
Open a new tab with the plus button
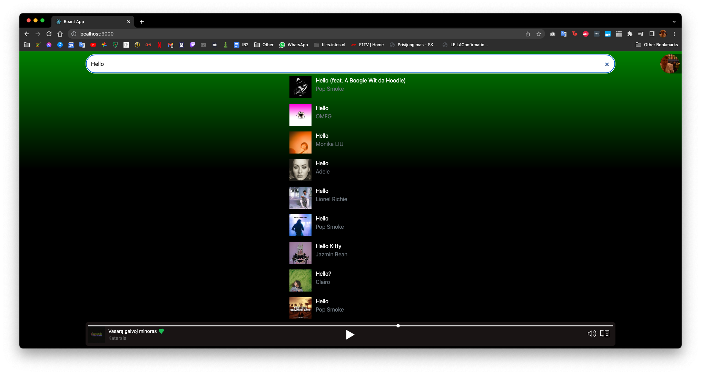click(x=142, y=22)
